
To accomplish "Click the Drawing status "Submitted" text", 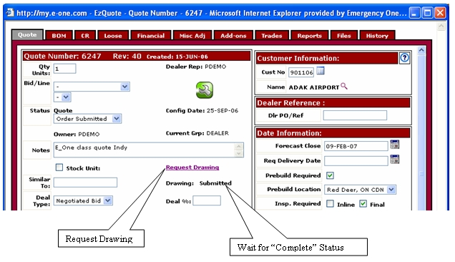I will coord(215,183).
